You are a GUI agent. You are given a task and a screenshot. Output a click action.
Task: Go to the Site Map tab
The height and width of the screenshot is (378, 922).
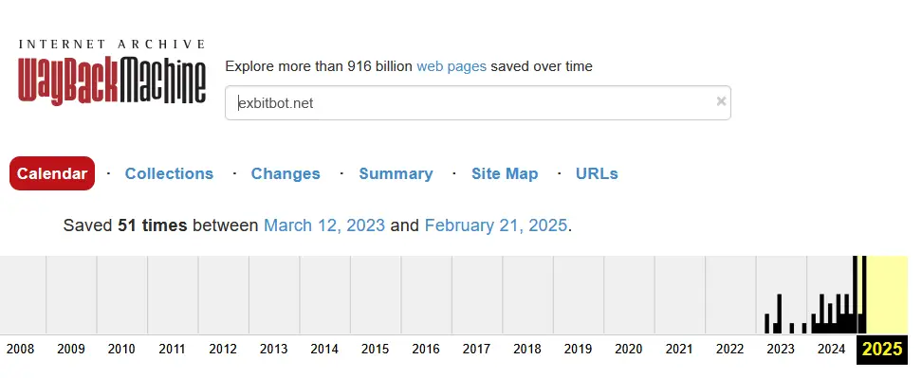pos(505,173)
